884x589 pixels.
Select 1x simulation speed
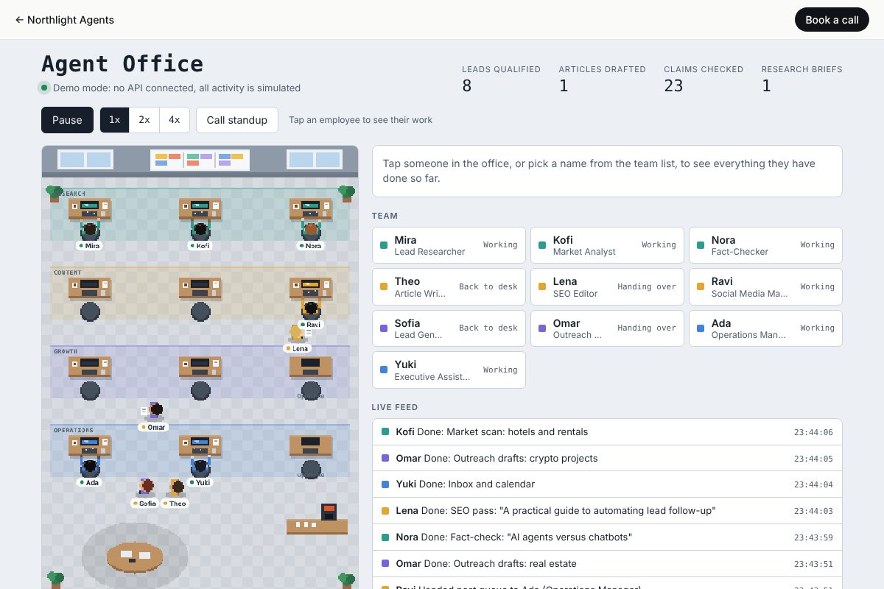(115, 120)
